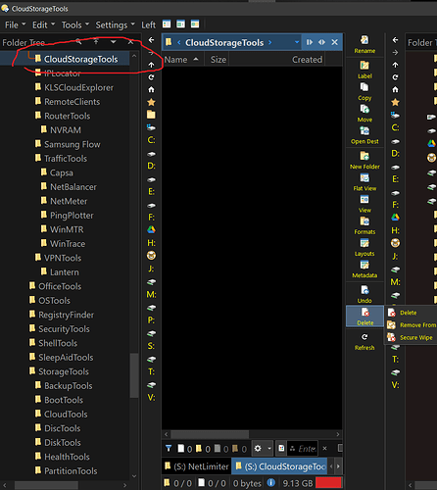Click the Folder Tree vertical scrollbar thumb
Viewport: 437px width, 490px height.
click(x=134, y=375)
